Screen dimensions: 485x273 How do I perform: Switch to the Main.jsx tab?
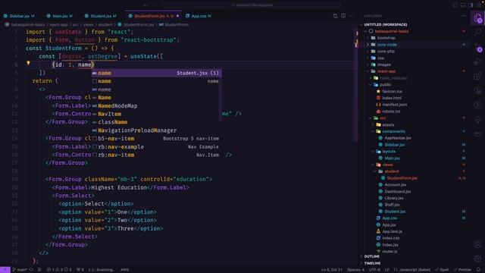coord(60,16)
